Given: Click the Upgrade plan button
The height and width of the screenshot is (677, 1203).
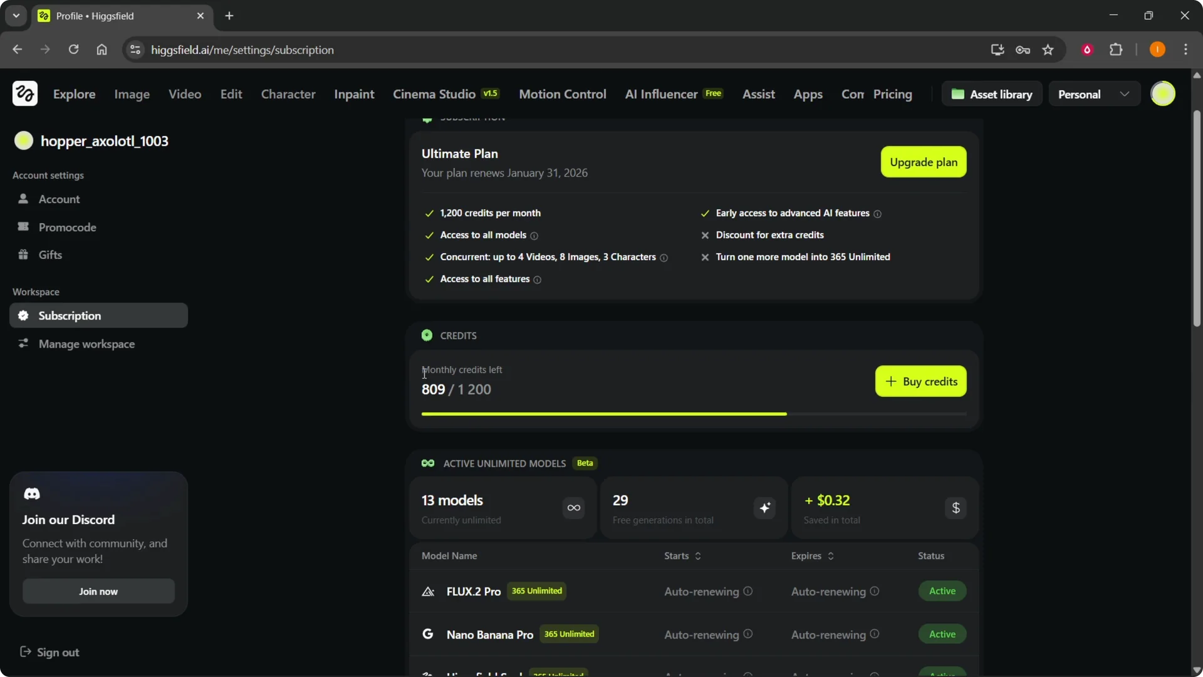Looking at the screenshot, I should (x=924, y=162).
